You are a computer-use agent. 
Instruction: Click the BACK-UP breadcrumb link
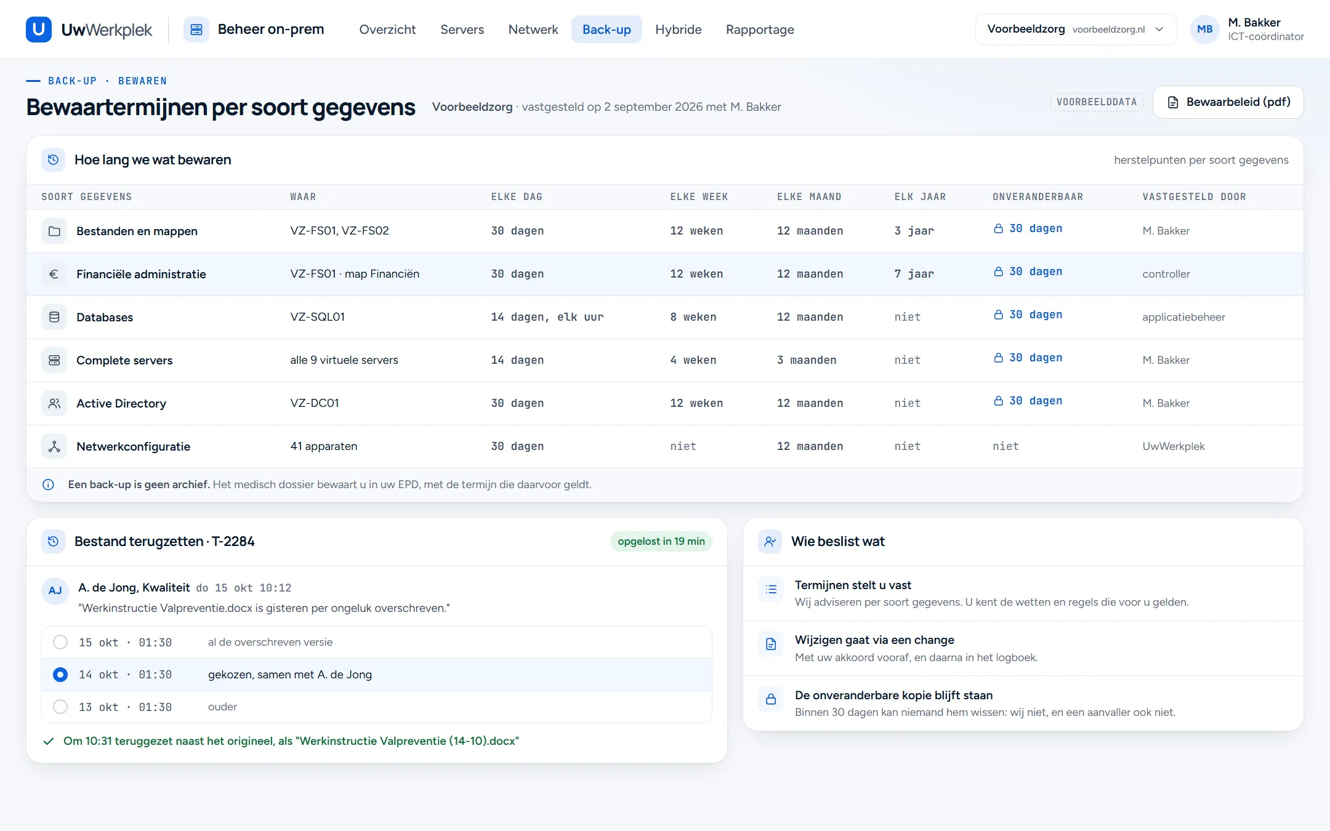[x=73, y=81]
